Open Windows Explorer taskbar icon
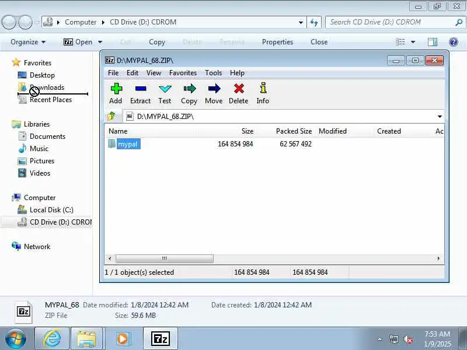 pos(86,339)
